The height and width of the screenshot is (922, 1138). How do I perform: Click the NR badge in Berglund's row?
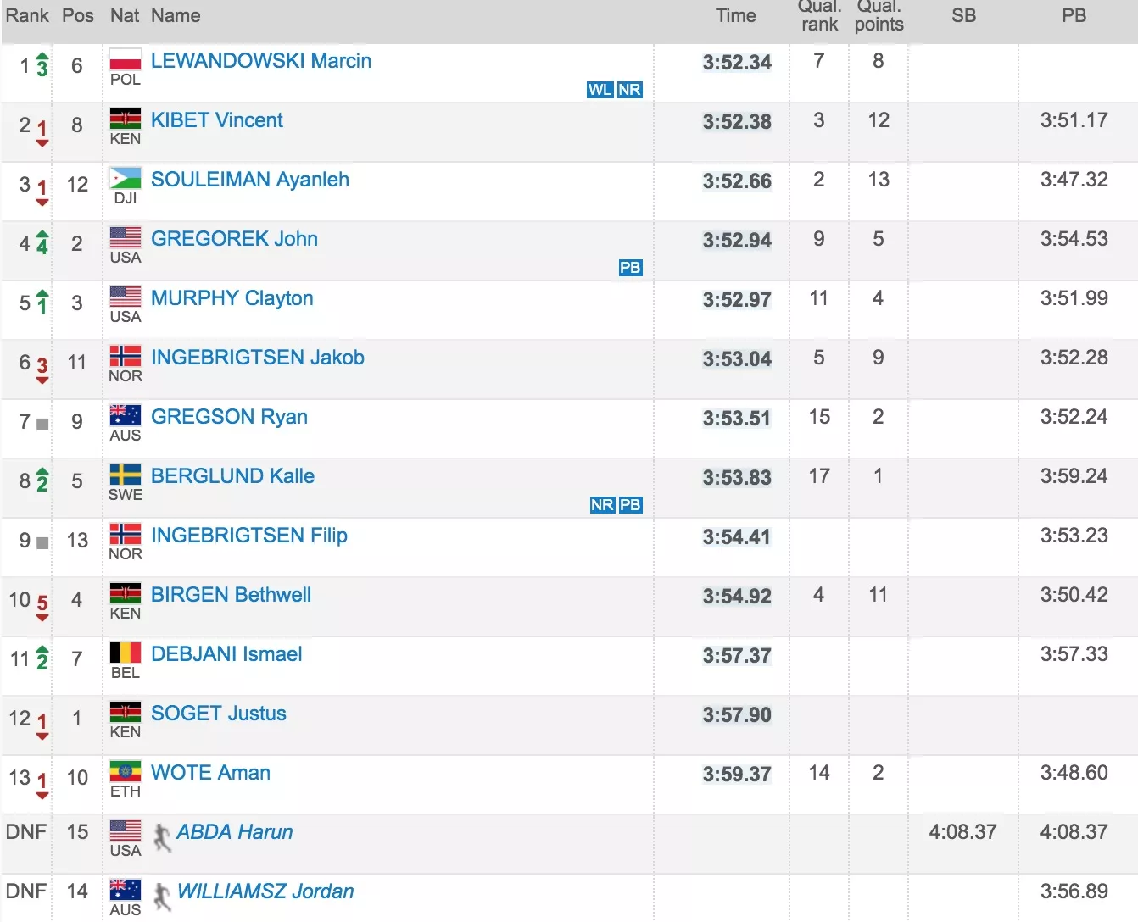pyautogui.click(x=602, y=505)
